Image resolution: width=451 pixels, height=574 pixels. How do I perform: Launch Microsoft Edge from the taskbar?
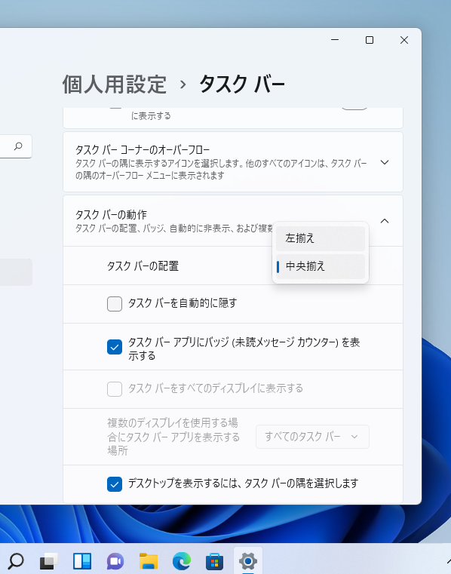(182, 561)
